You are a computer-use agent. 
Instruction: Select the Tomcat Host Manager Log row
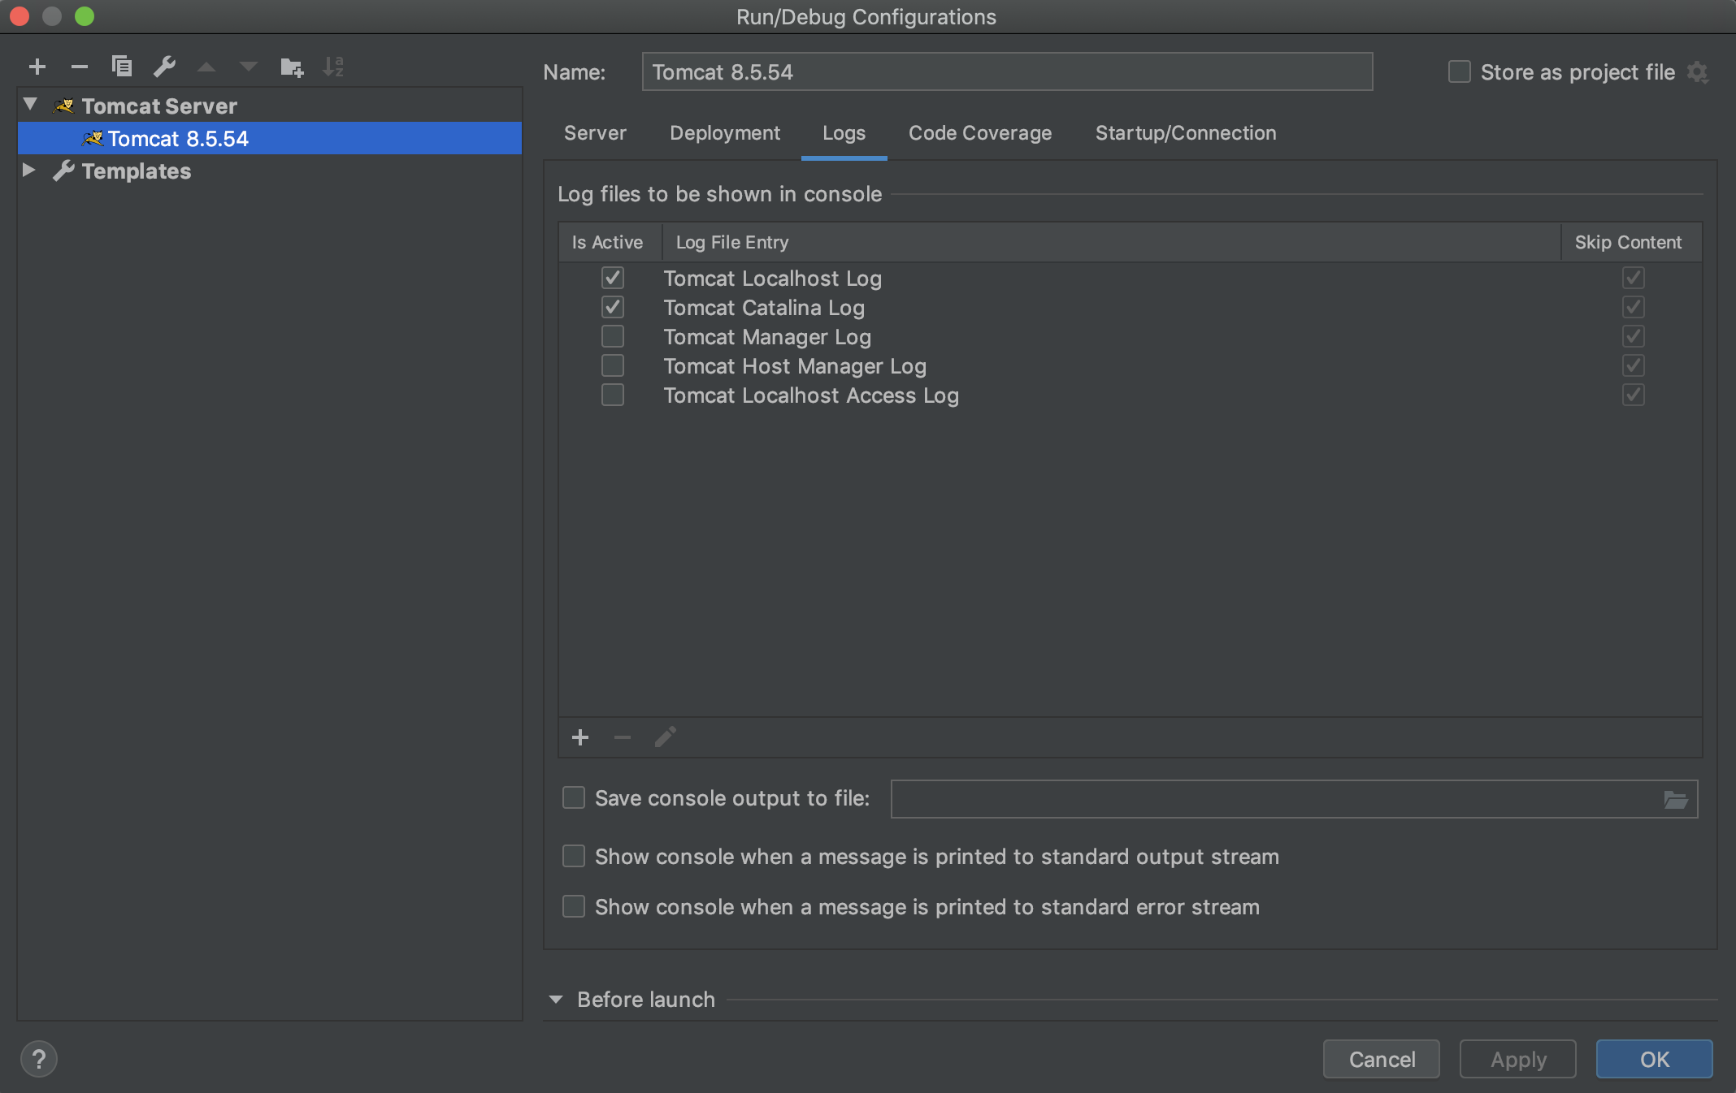pos(1130,366)
